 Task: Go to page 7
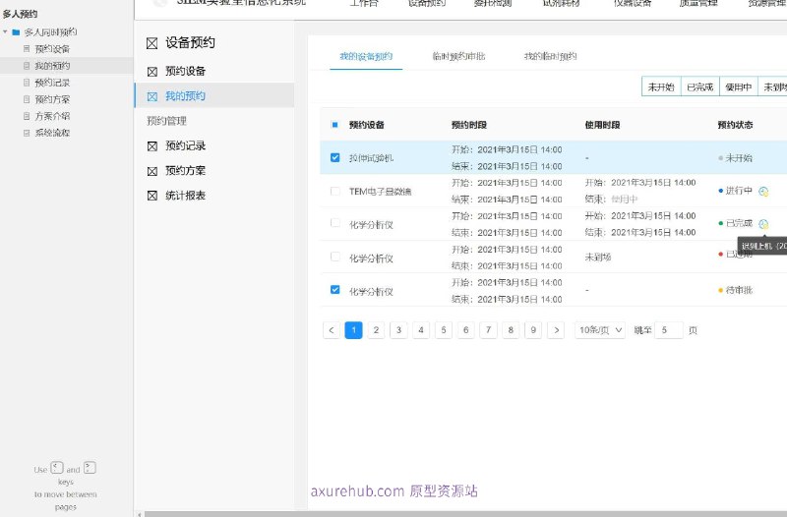point(488,330)
